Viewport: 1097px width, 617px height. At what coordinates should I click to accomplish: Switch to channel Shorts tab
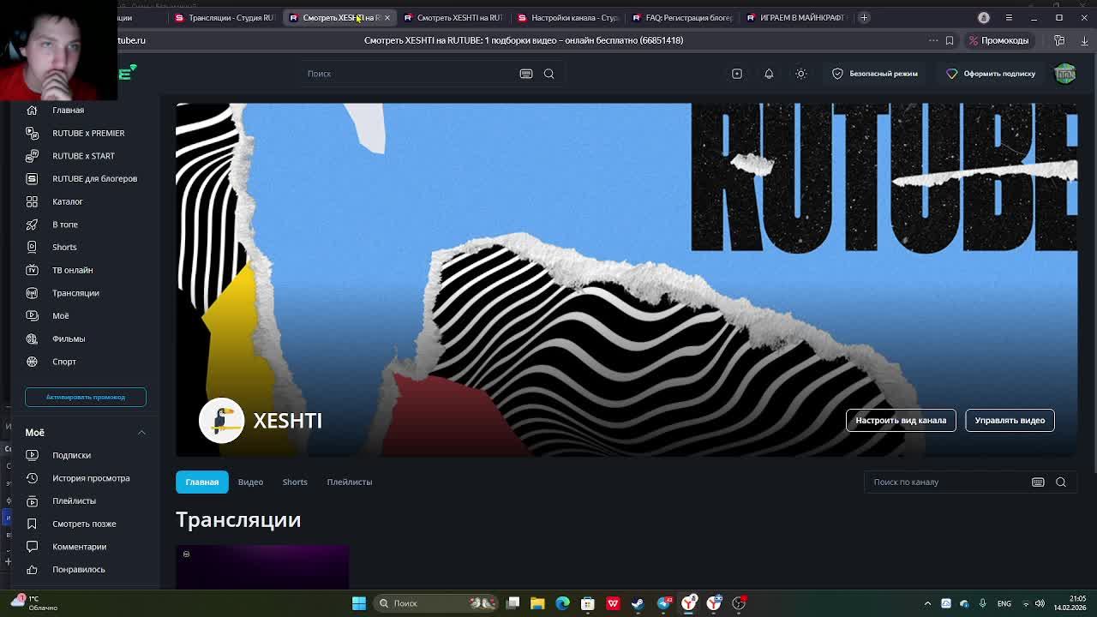295,482
